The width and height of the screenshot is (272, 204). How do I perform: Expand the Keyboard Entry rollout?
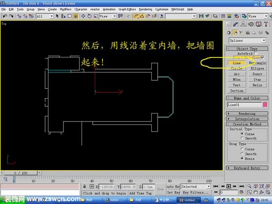(247, 168)
